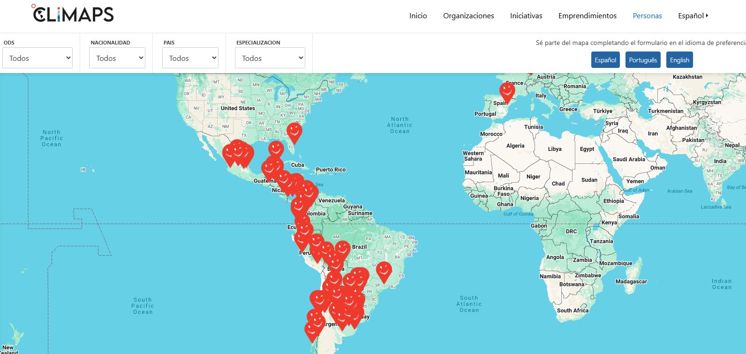The width and height of the screenshot is (746, 354).
Task: Open the Especializacion dropdown
Action: click(x=270, y=58)
